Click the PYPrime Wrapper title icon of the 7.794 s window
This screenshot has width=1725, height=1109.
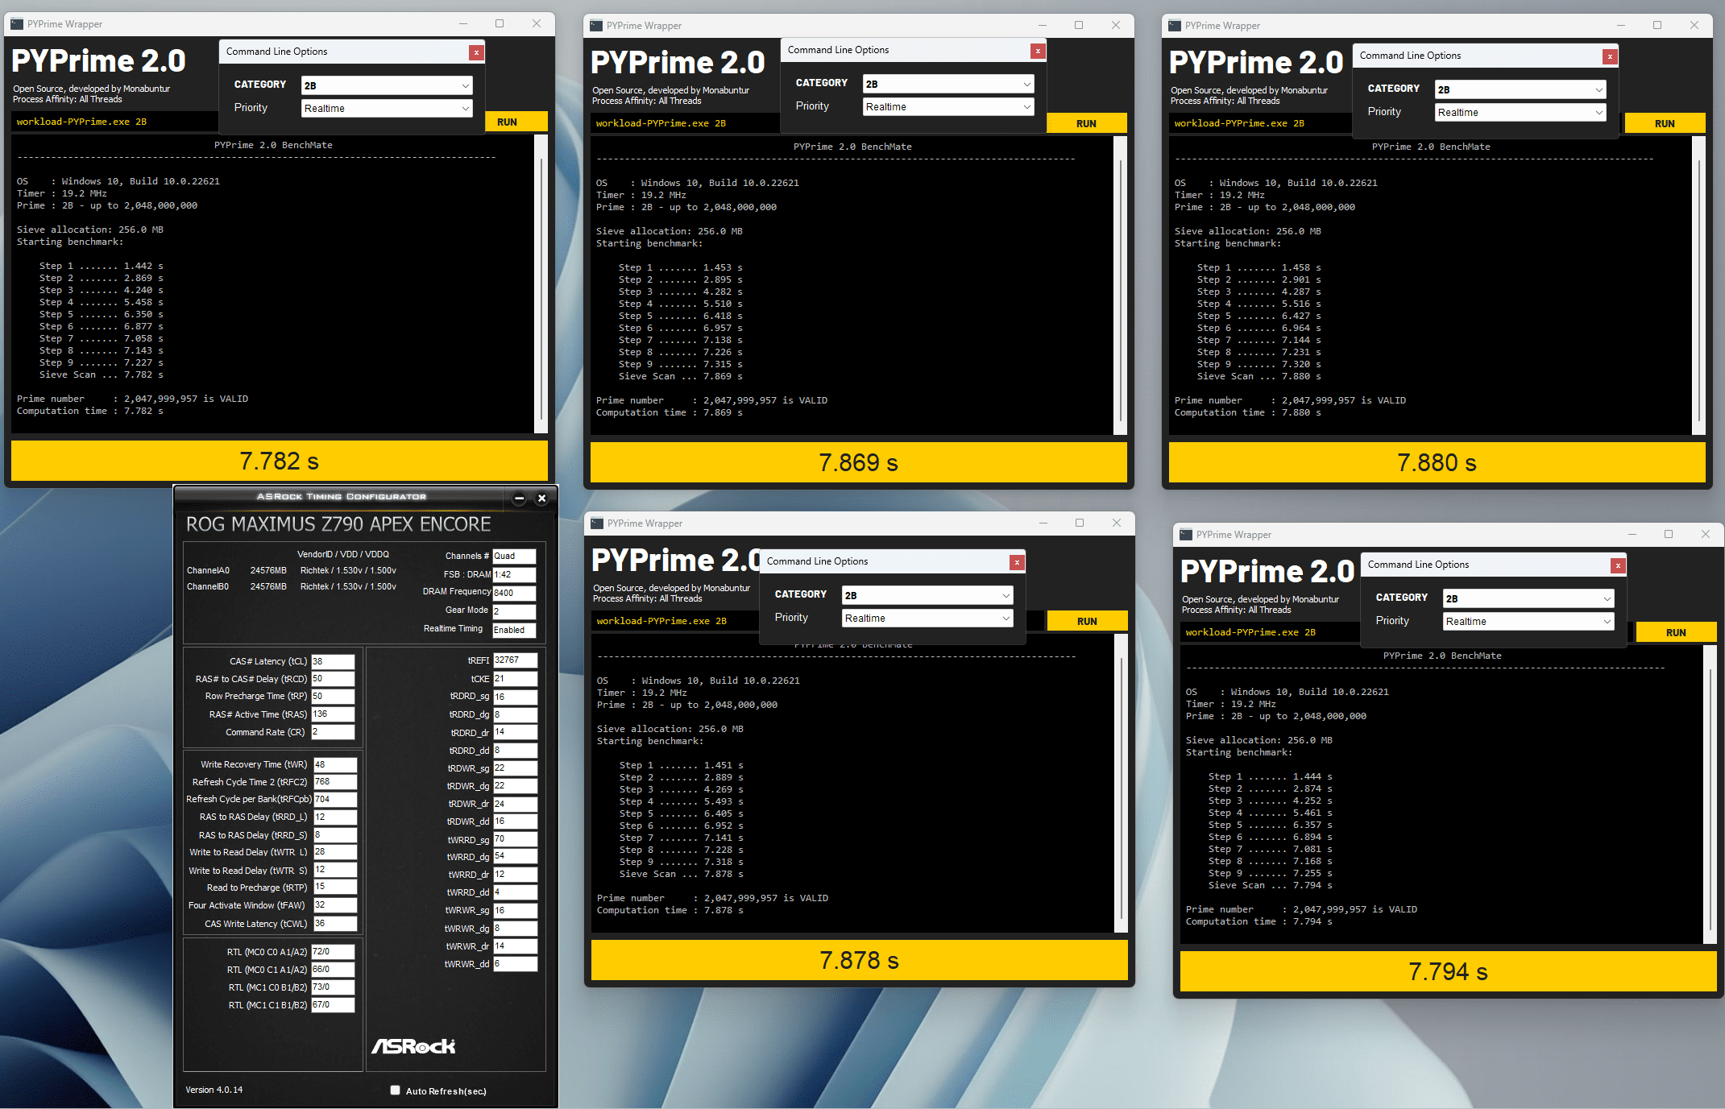(x=1186, y=535)
